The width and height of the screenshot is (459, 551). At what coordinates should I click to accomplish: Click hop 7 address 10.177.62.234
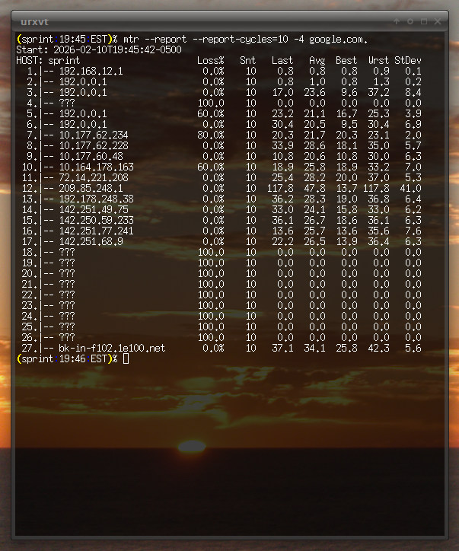pos(93,135)
